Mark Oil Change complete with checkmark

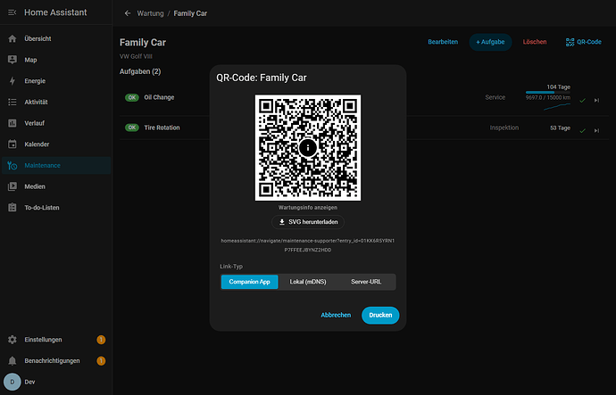(583, 101)
